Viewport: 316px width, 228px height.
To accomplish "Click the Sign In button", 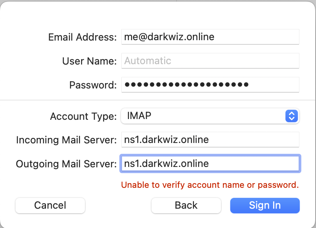I will 265,205.
